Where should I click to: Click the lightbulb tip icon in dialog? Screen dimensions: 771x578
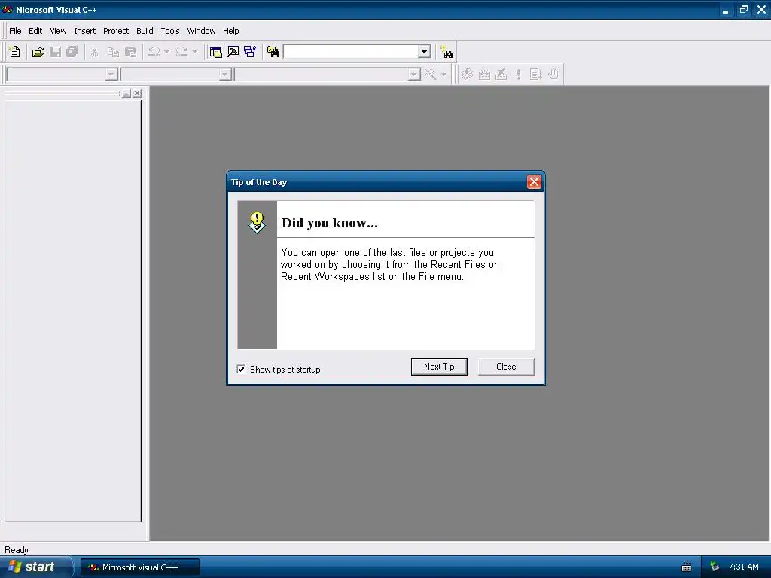pos(258,222)
